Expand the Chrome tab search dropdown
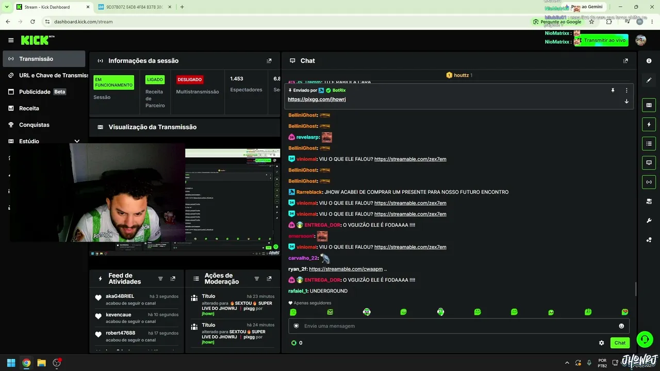 [x=7, y=7]
